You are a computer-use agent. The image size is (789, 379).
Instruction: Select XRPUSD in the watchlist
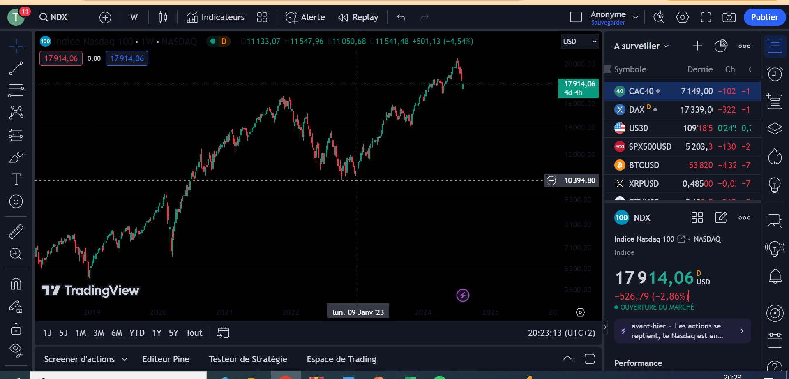click(x=683, y=184)
